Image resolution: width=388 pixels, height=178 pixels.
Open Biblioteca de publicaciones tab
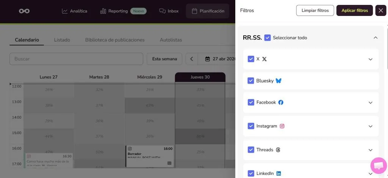[115, 40]
